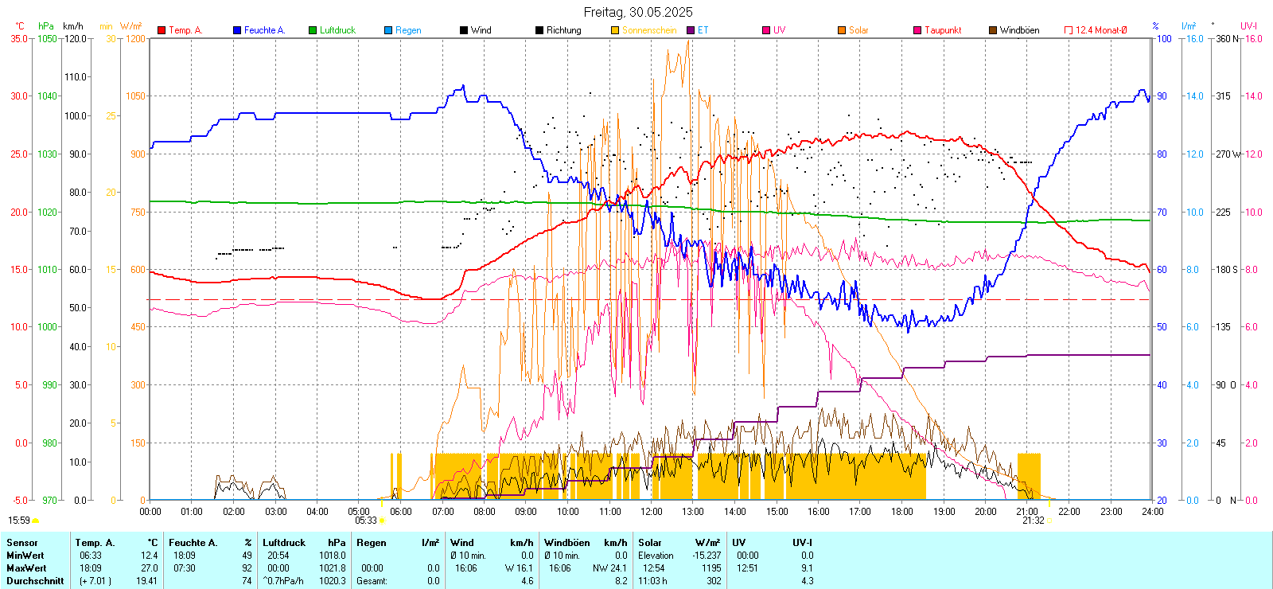Click the Taupunkt legend label
The width and height of the screenshot is (1273, 589).
coord(943,30)
